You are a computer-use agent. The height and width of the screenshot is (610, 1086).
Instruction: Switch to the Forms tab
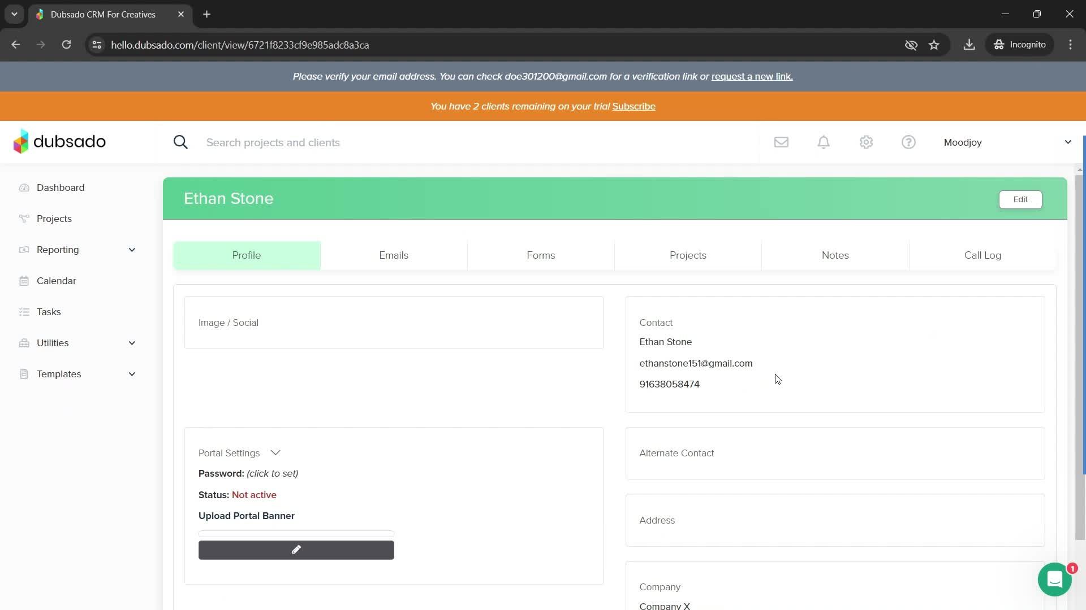coord(541,255)
